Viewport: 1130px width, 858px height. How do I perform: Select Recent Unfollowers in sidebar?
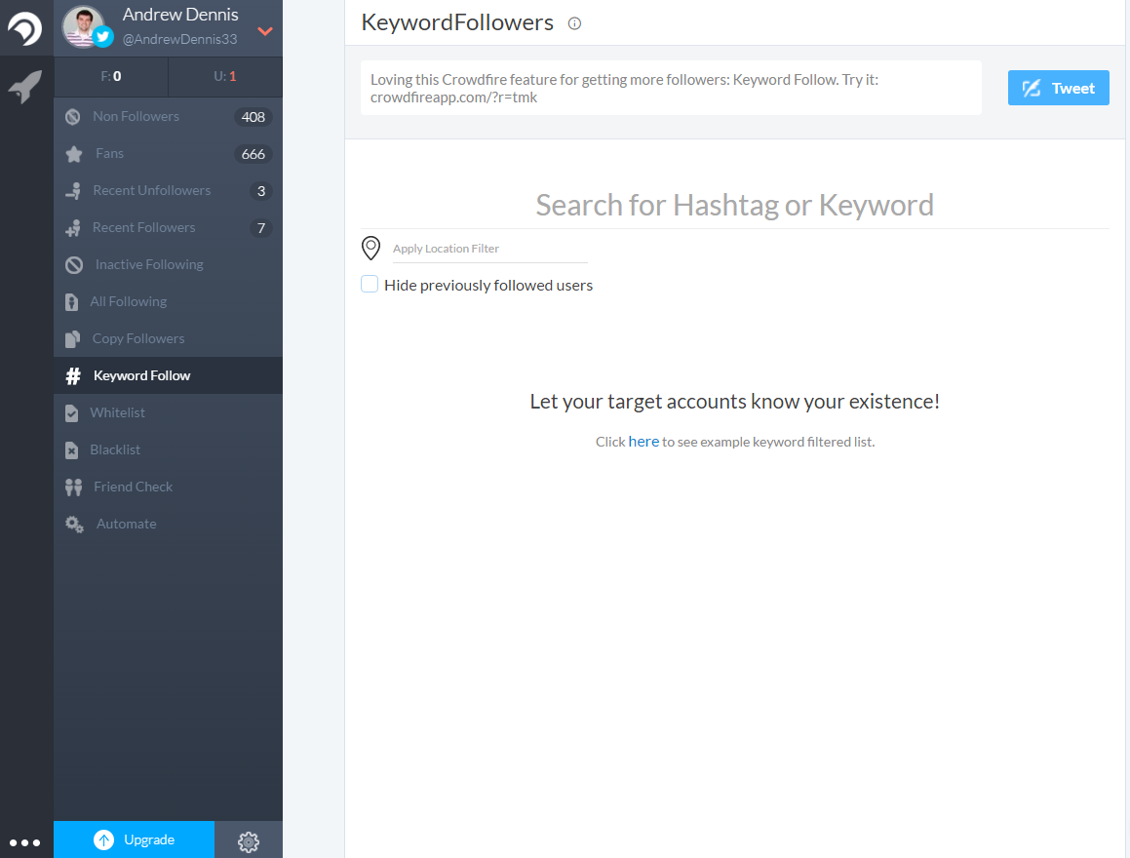pos(151,191)
